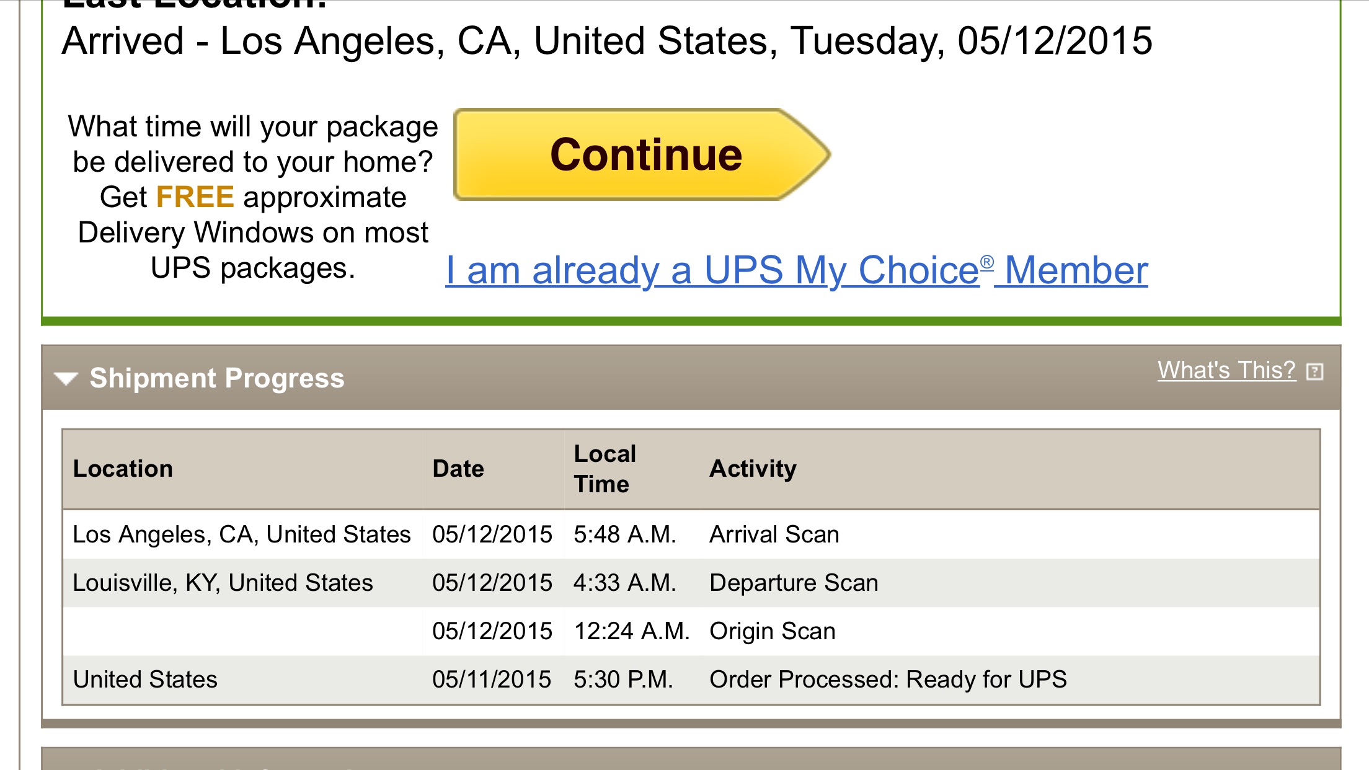Image resolution: width=1369 pixels, height=770 pixels.
Task: Click the 05/11/2015 date cell
Action: (492, 679)
